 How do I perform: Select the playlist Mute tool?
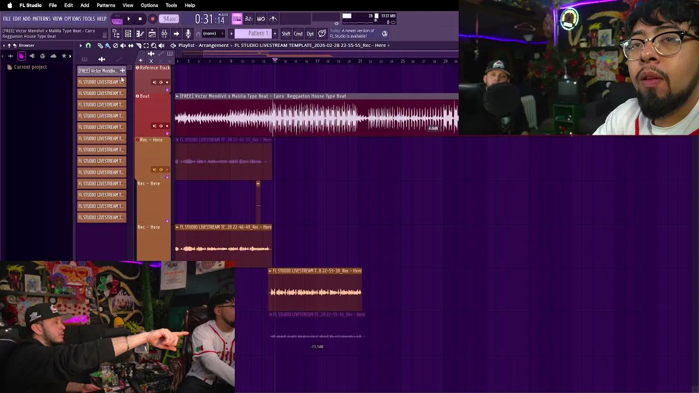click(x=123, y=45)
